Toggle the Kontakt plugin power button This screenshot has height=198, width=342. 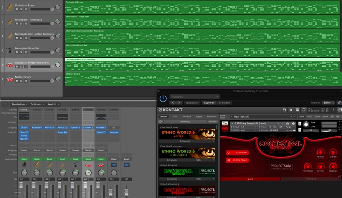pyautogui.click(x=163, y=99)
